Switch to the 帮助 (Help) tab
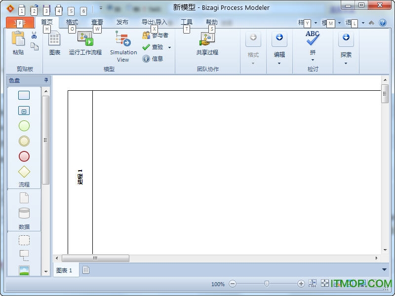 pyautogui.click(x=212, y=22)
